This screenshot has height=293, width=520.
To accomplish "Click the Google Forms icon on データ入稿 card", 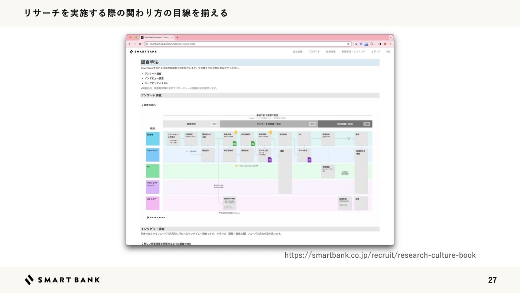I will coord(270,160).
